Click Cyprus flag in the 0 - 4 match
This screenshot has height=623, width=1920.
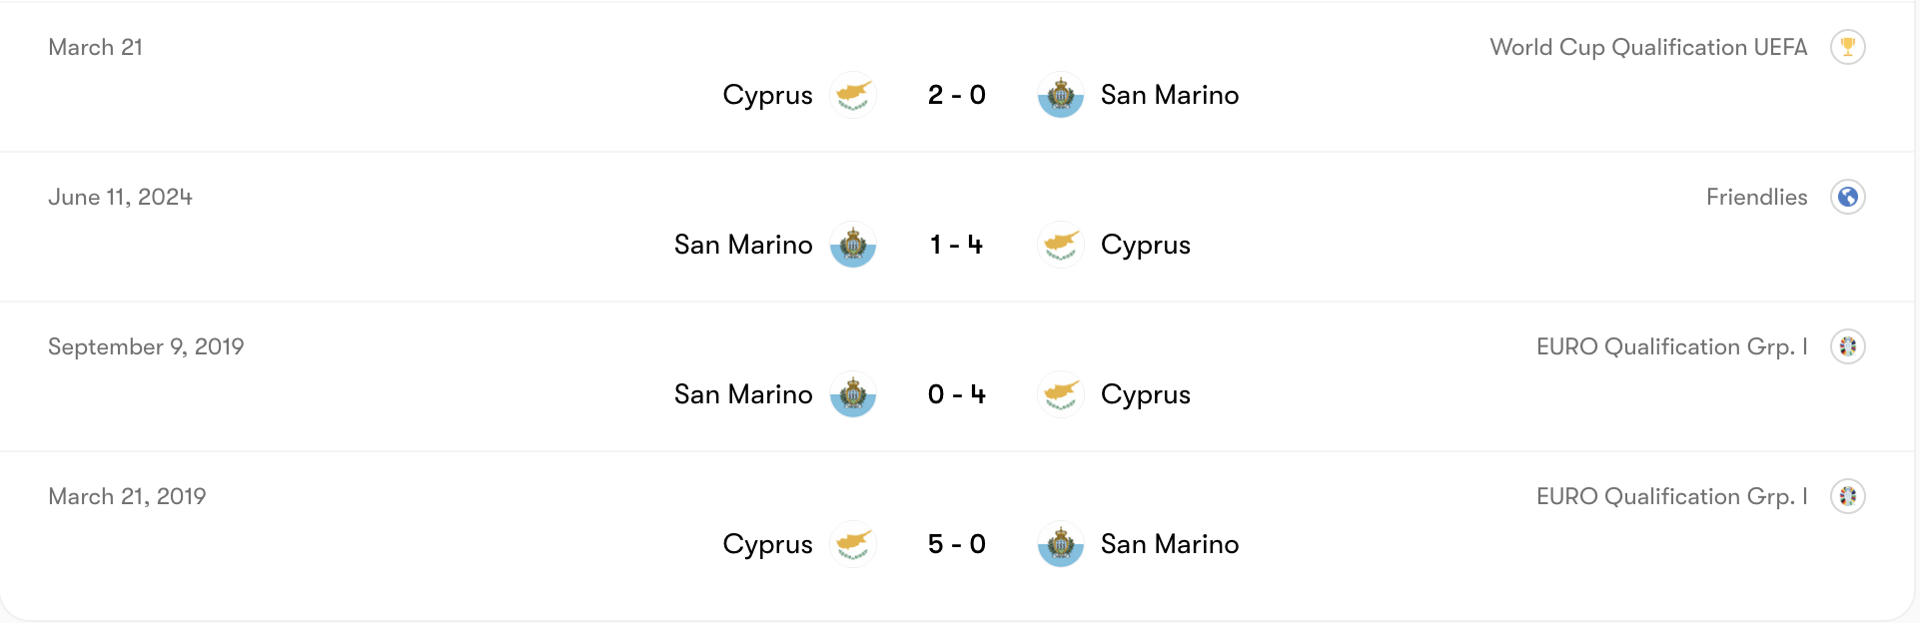[1061, 394]
